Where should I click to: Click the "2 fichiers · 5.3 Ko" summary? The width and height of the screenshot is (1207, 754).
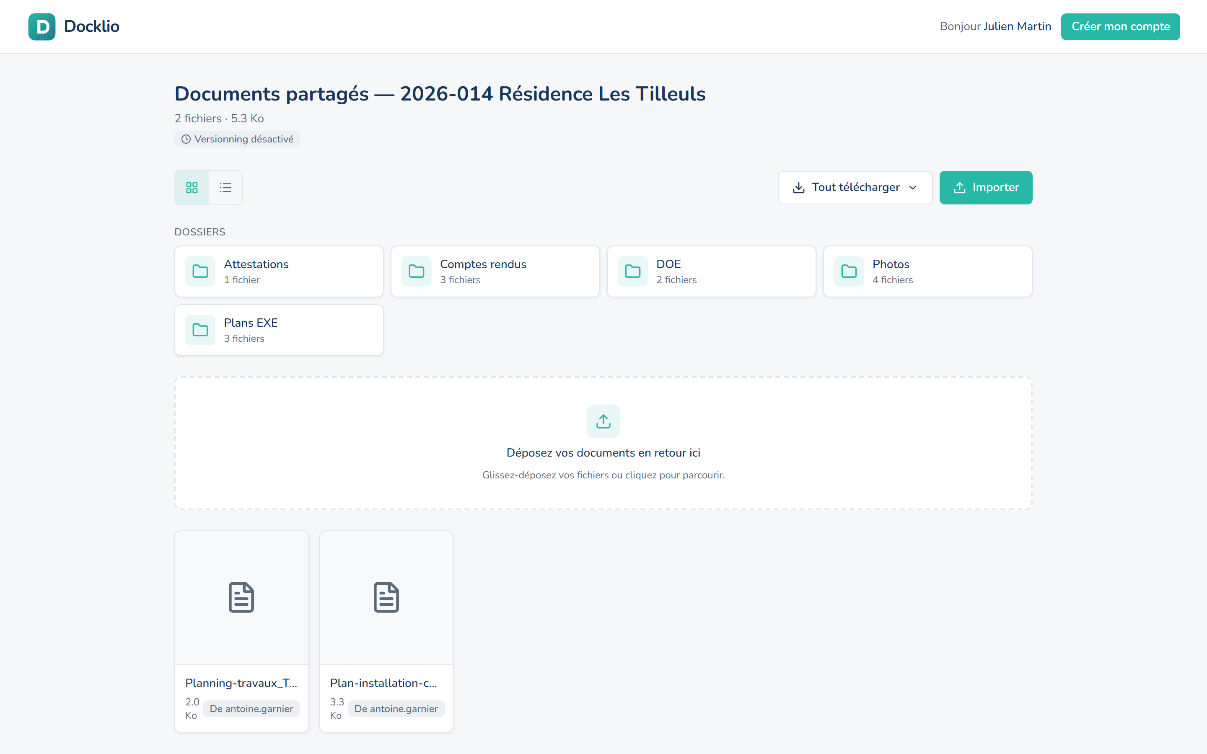pos(219,119)
